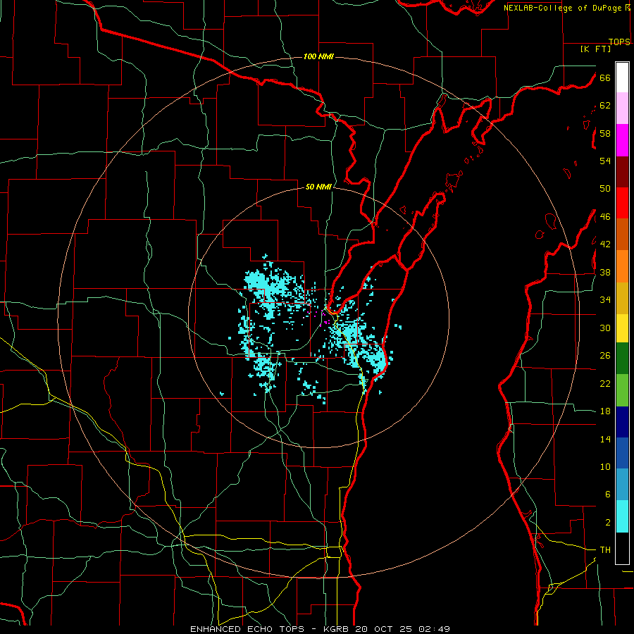Click the [K FT] units label
The height and width of the screenshot is (634, 634).
595,49
